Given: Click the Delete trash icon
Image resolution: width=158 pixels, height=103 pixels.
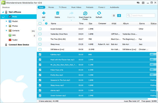Looking at the screenshot, I should tap(57, 13).
